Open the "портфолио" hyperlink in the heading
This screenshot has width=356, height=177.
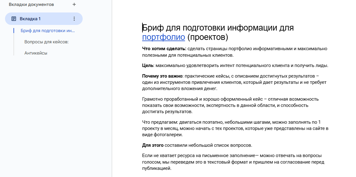pyautogui.click(x=163, y=37)
